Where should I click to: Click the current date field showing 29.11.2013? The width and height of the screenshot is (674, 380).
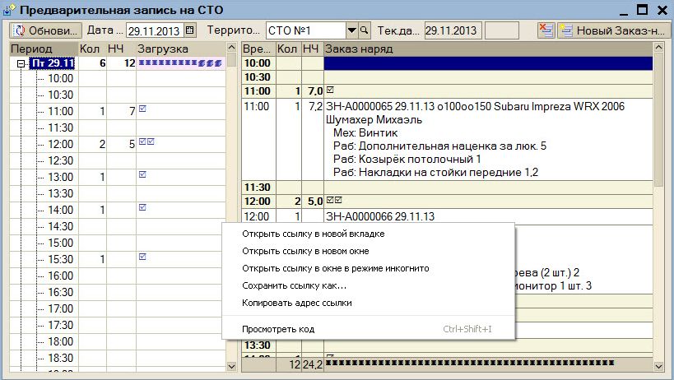[452, 30]
